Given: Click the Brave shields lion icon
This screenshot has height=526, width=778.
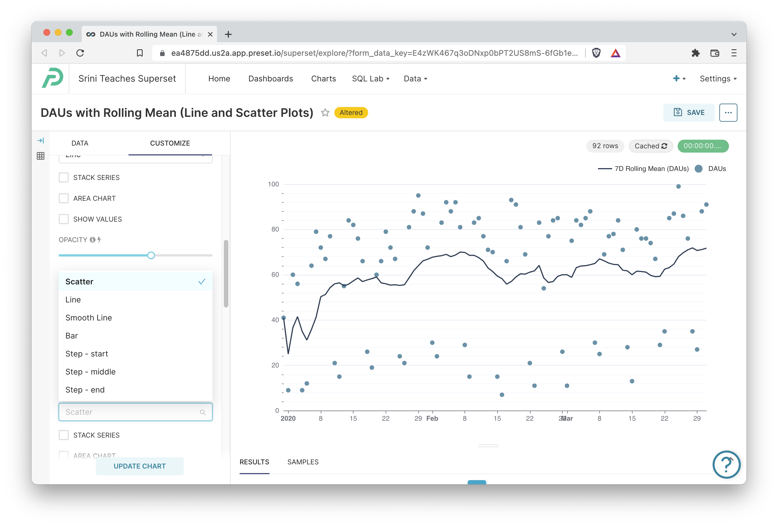Looking at the screenshot, I should pyautogui.click(x=596, y=53).
